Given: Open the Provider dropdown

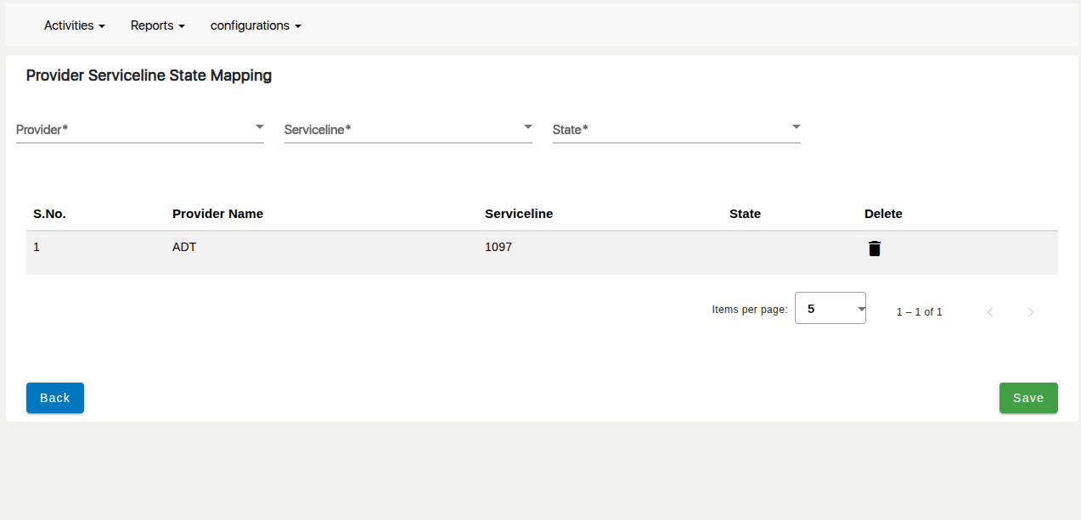Looking at the screenshot, I should pos(140,129).
